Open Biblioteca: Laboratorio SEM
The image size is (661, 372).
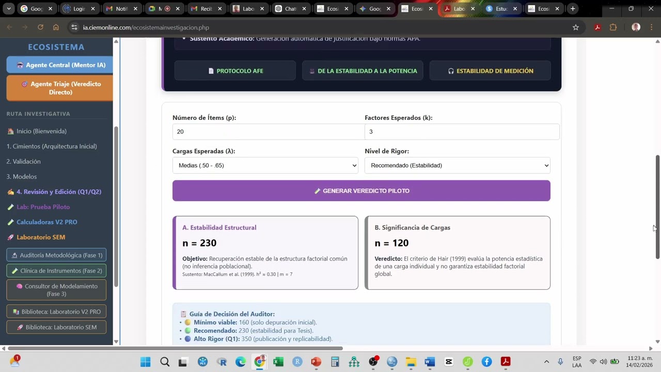tap(56, 327)
